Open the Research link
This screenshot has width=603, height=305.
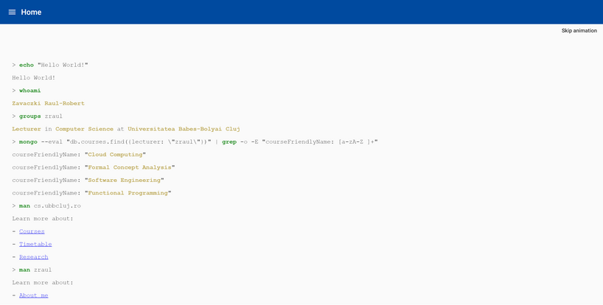click(x=34, y=257)
